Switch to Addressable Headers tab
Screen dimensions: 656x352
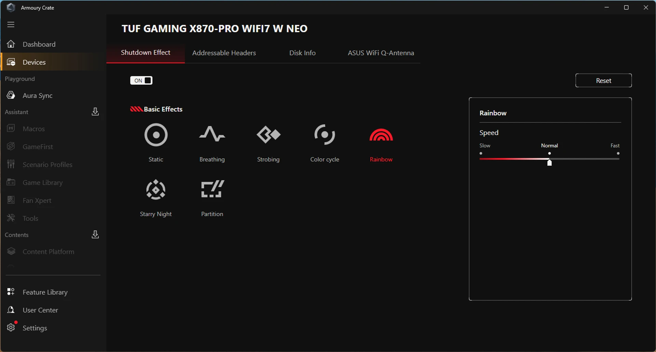[224, 53]
